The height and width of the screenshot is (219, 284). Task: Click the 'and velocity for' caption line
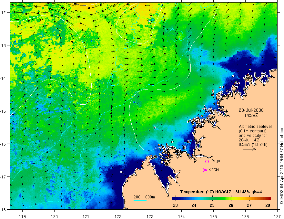253,136
